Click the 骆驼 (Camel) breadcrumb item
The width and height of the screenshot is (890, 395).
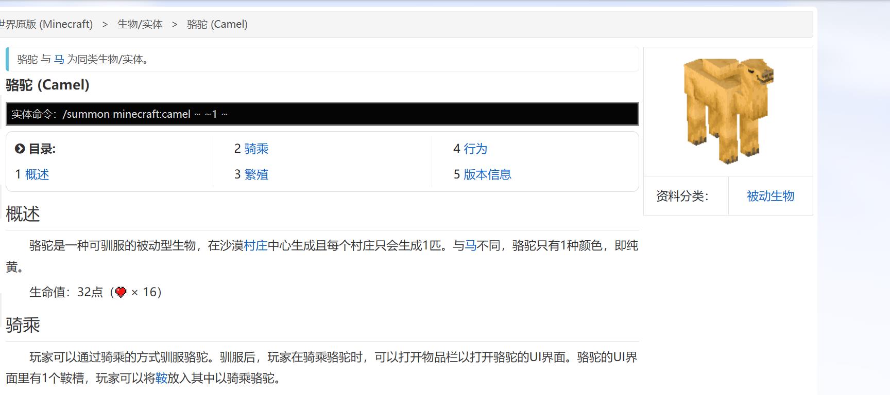point(217,24)
